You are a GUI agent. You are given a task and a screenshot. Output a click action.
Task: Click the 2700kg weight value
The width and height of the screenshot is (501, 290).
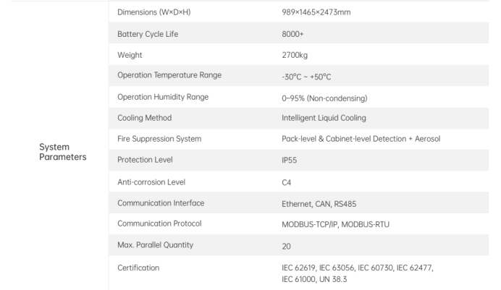[295, 55]
